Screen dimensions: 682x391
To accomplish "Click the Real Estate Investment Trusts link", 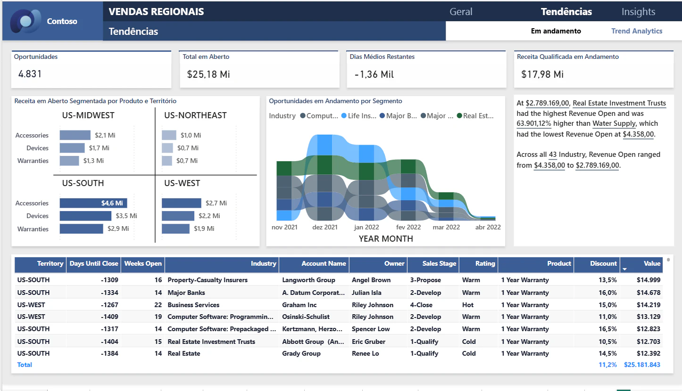I will click(x=619, y=103).
